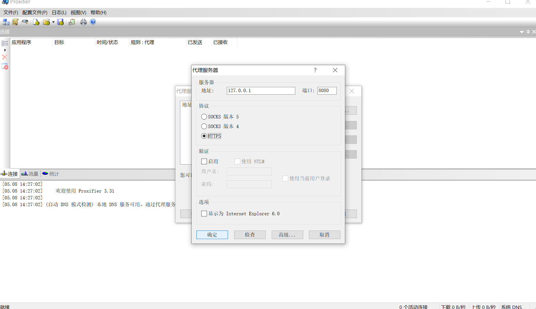Viewport: 536px width, 309px height.
Task: Open the Proxification Rules icon
Action: tap(15, 22)
